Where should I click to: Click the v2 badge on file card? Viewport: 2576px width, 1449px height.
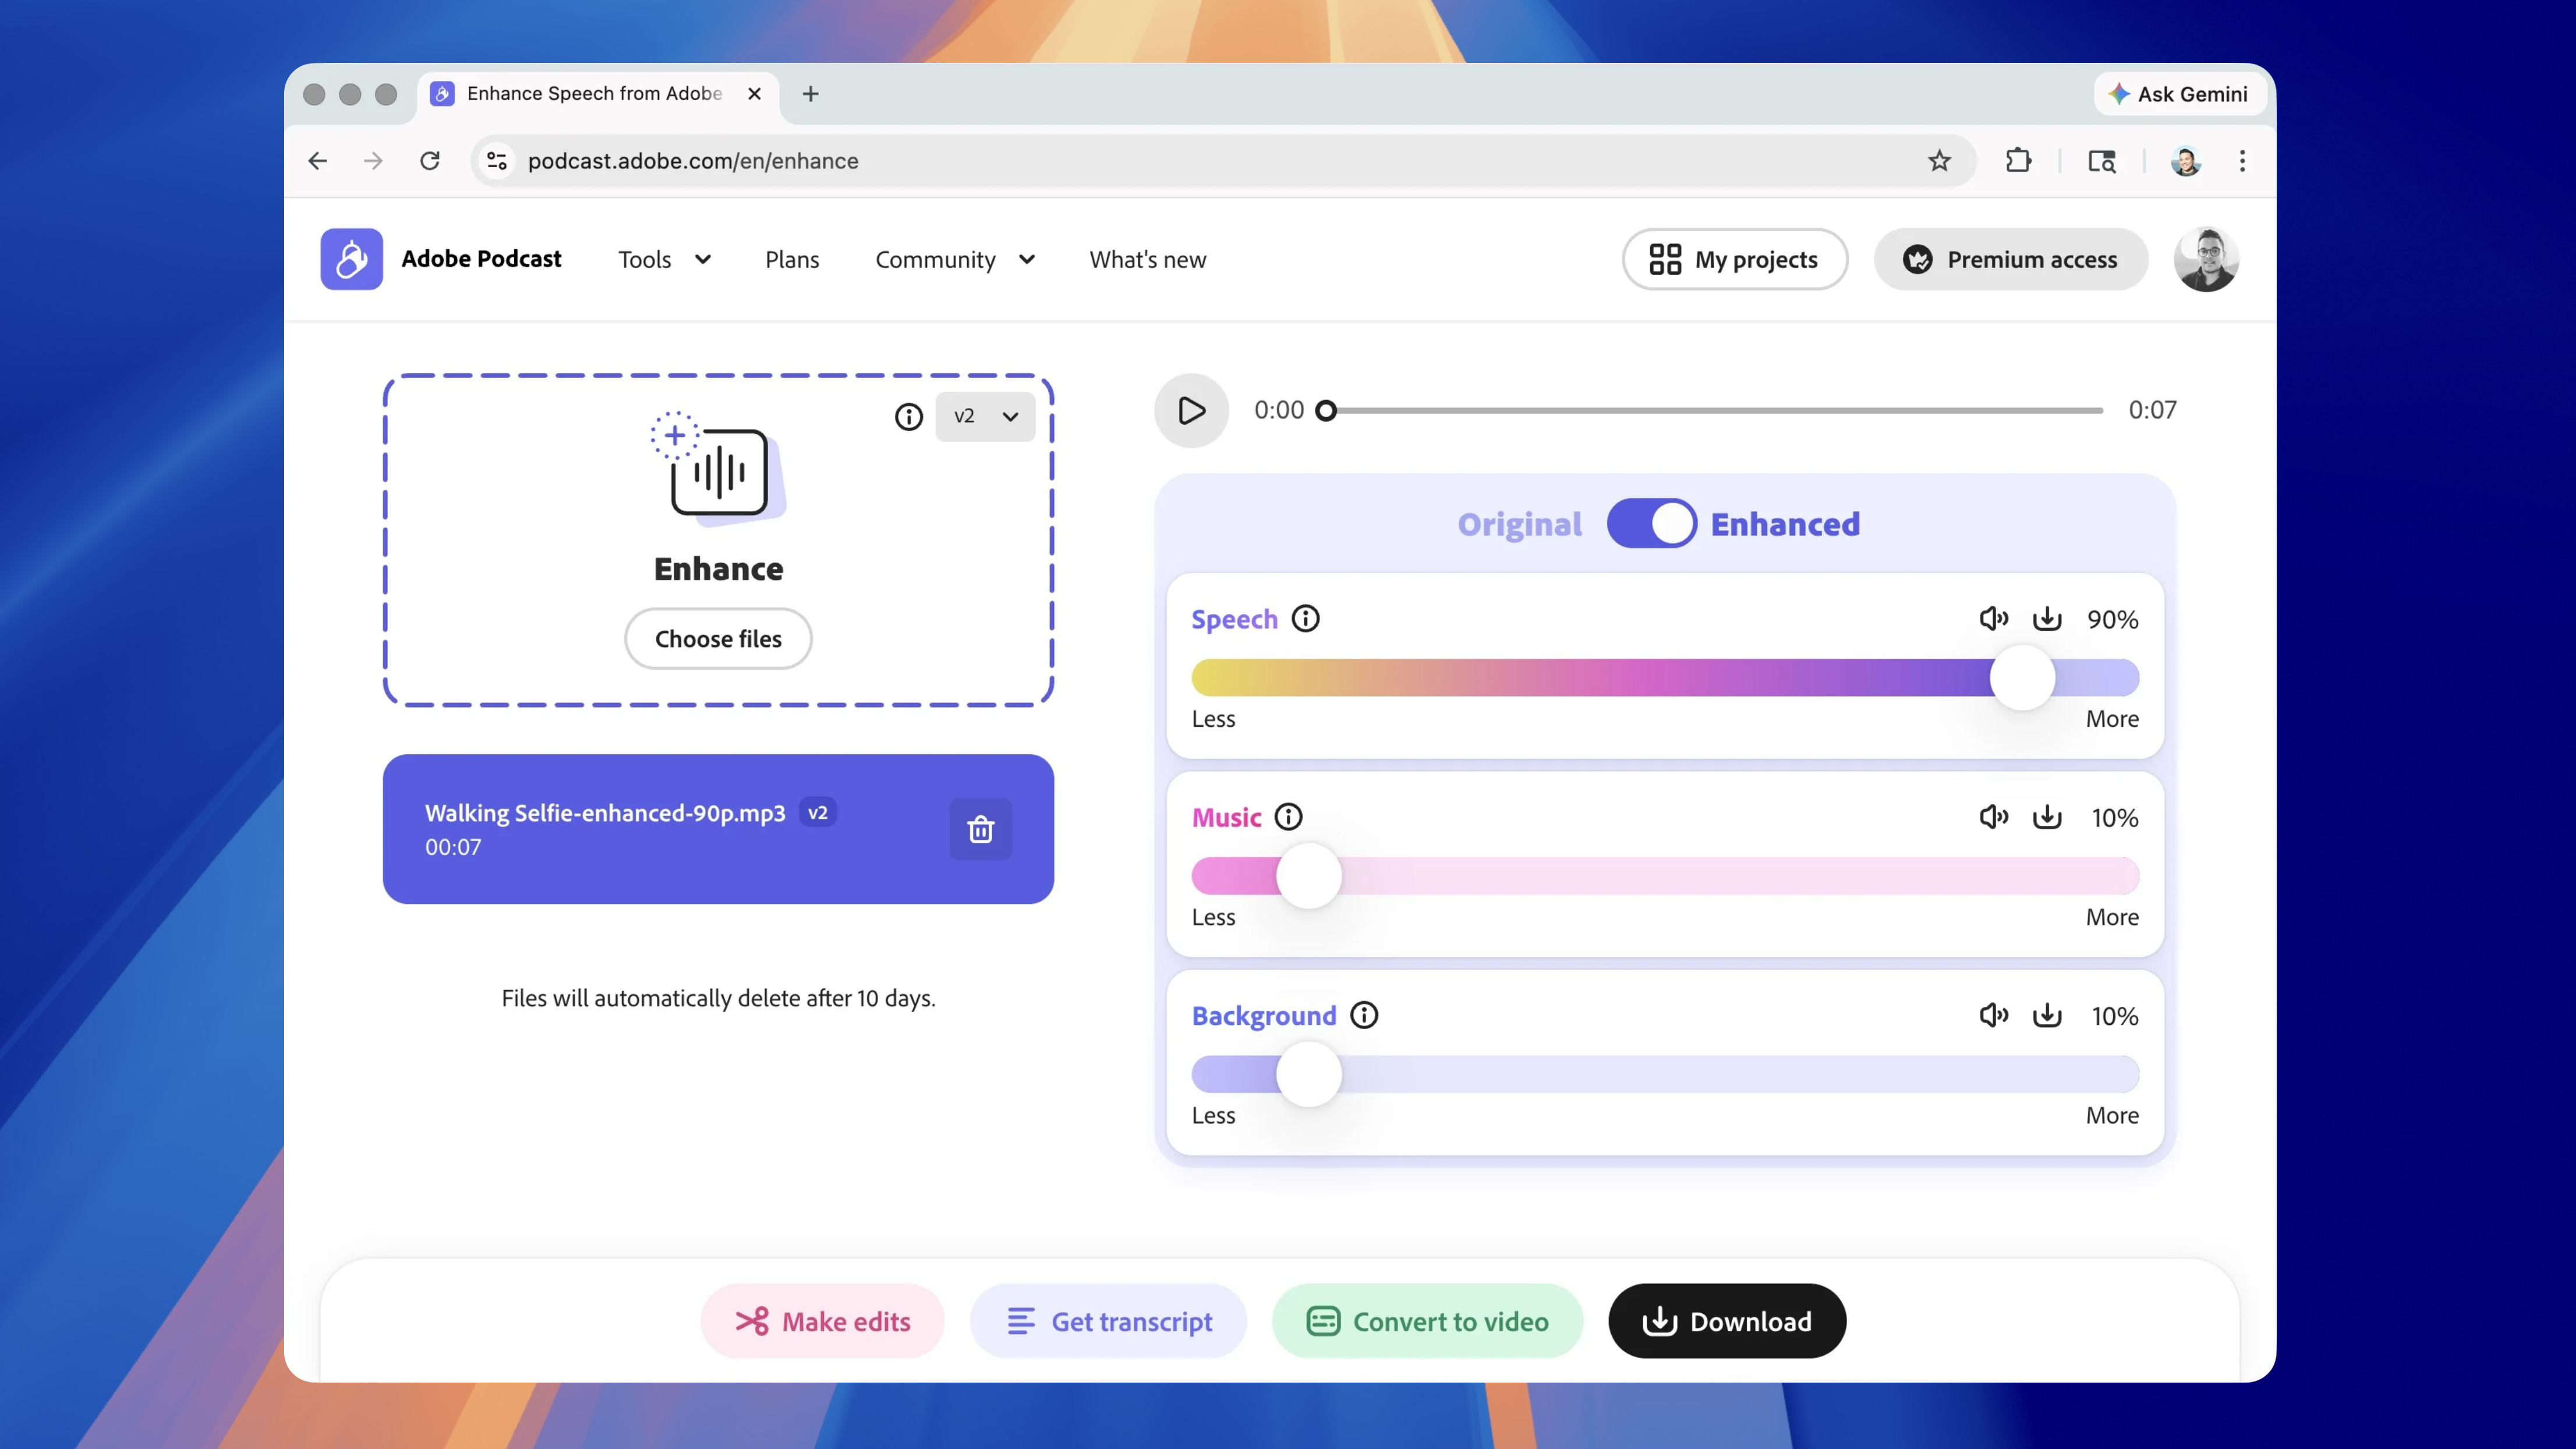[818, 812]
